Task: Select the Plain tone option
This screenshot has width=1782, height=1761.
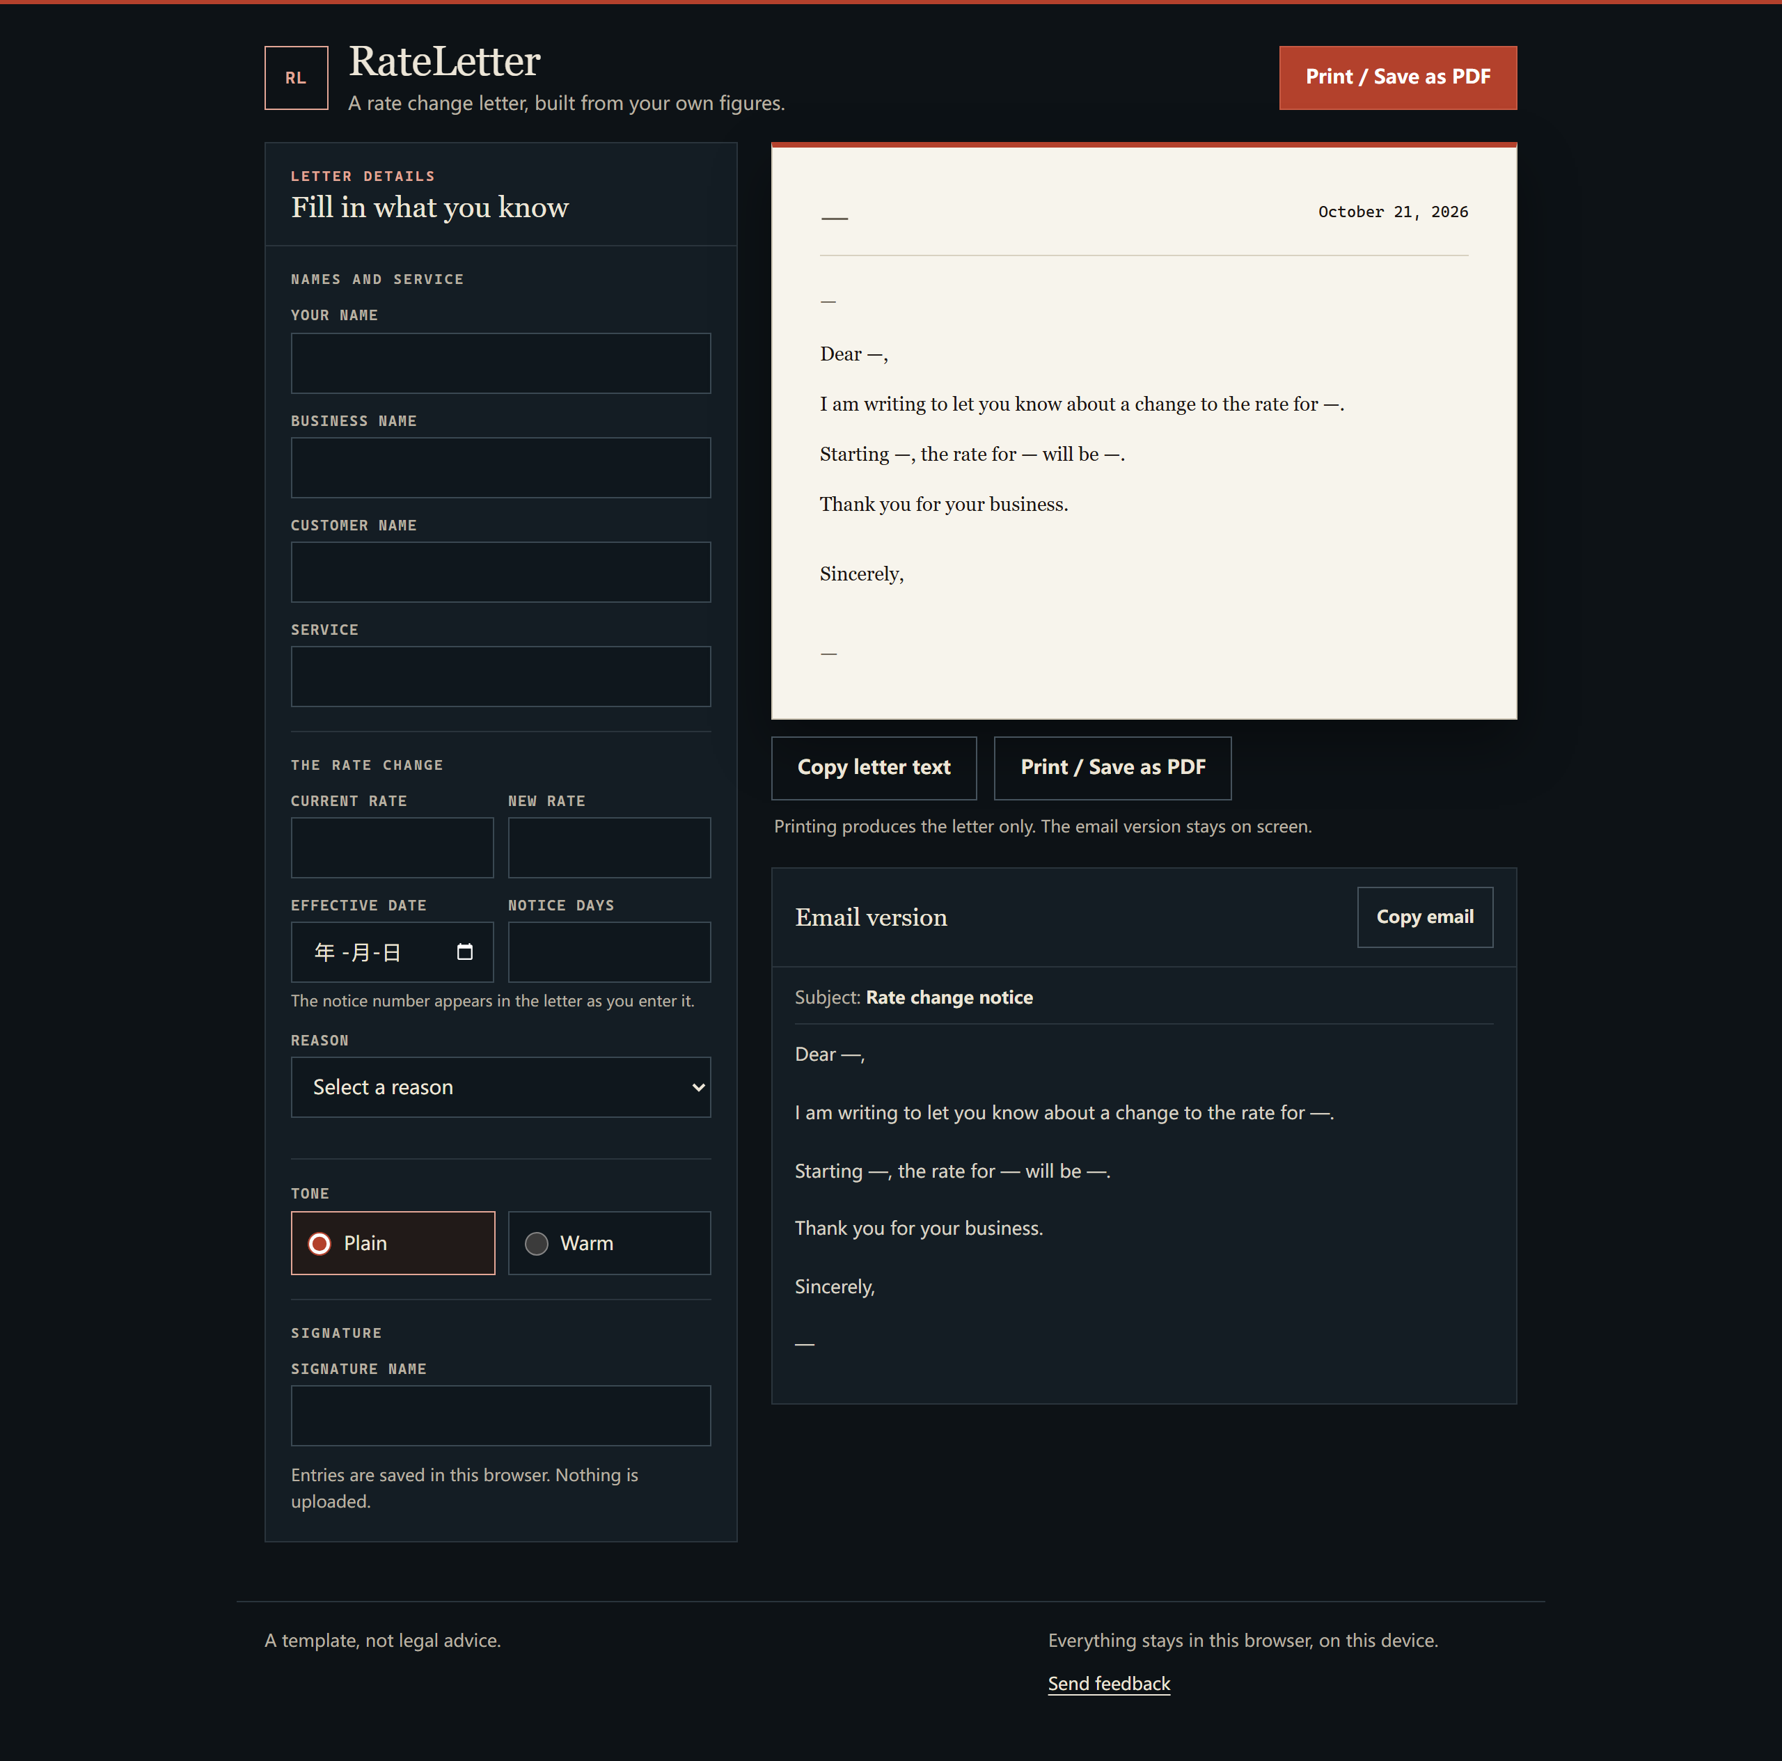Action: pyautogui.click(x=393, y=1242)
